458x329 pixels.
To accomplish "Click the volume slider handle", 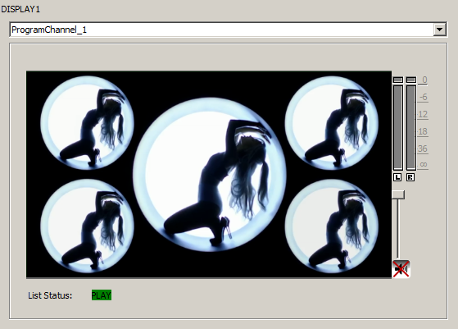I will click(398, 194).
